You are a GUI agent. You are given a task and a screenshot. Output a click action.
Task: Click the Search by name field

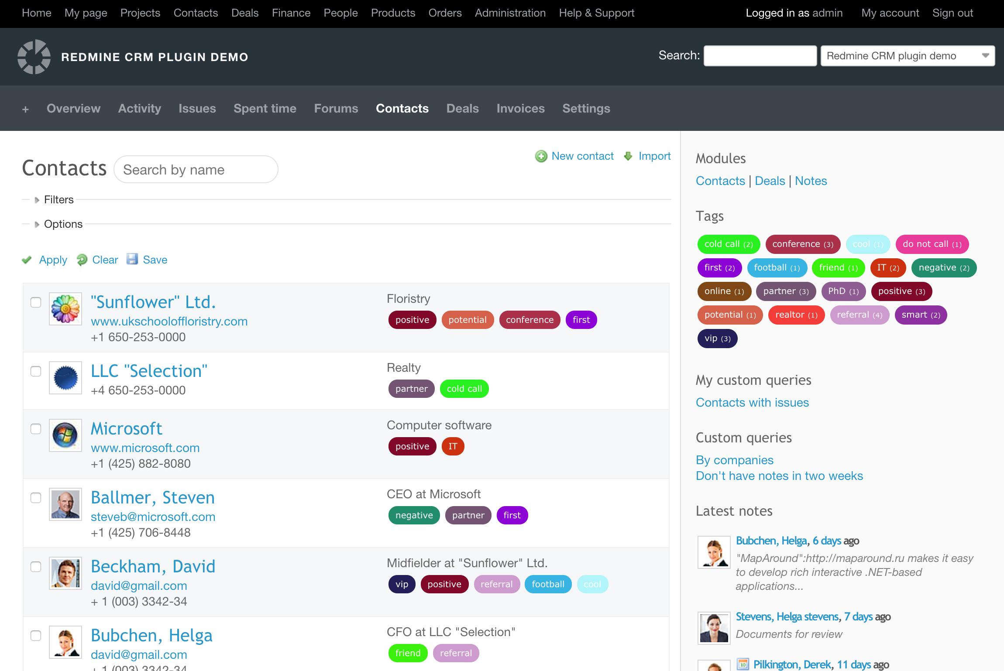click(196, 170)
